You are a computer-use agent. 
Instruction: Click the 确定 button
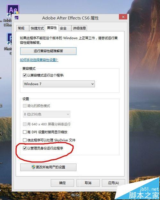coord(62,183)
